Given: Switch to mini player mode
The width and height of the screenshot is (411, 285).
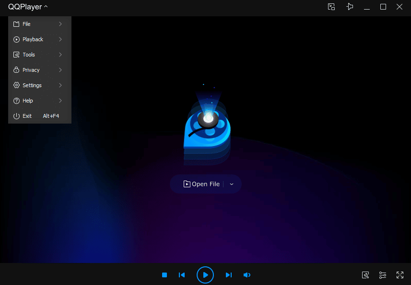Looking at the screenshot, I should tap(331, 7).
